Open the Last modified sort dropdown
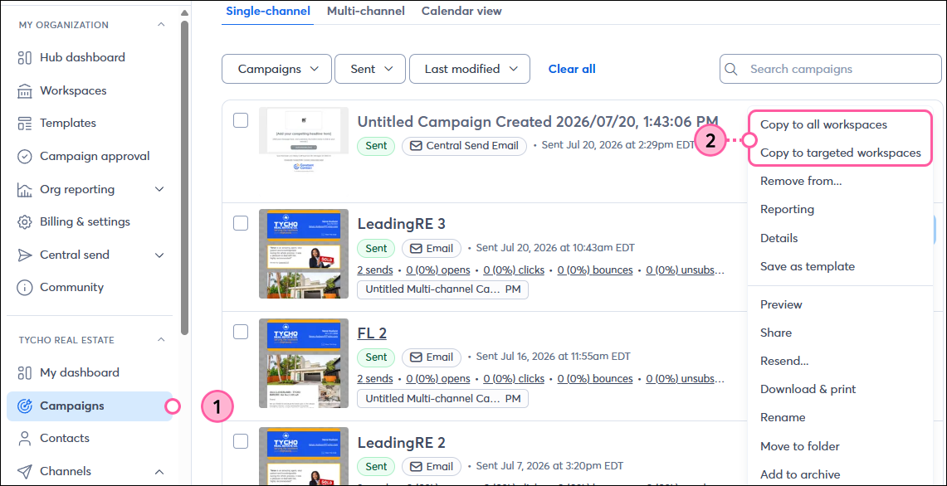947x486 pixels. (470, 69)
